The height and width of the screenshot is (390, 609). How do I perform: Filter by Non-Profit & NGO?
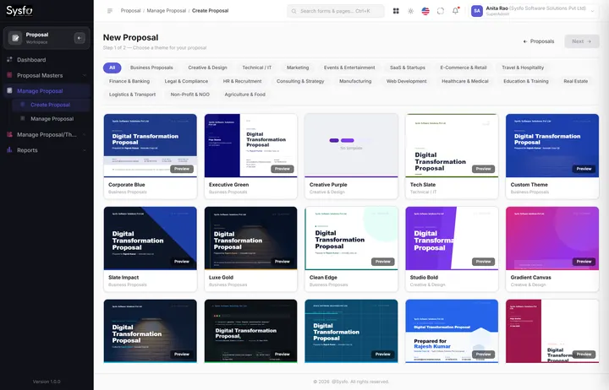click(190, 95)
